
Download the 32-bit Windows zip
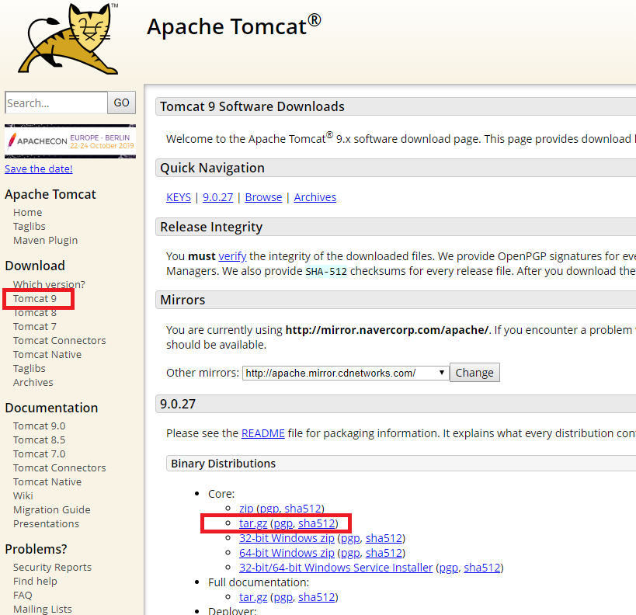coord(287,538)
